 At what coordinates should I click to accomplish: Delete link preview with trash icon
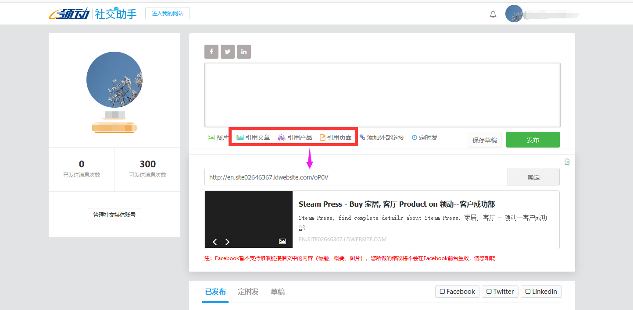567,162
